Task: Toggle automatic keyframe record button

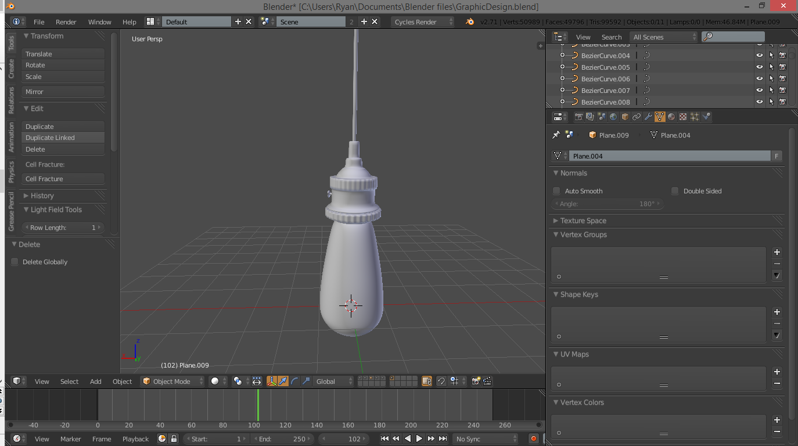Action: (534, 439)
